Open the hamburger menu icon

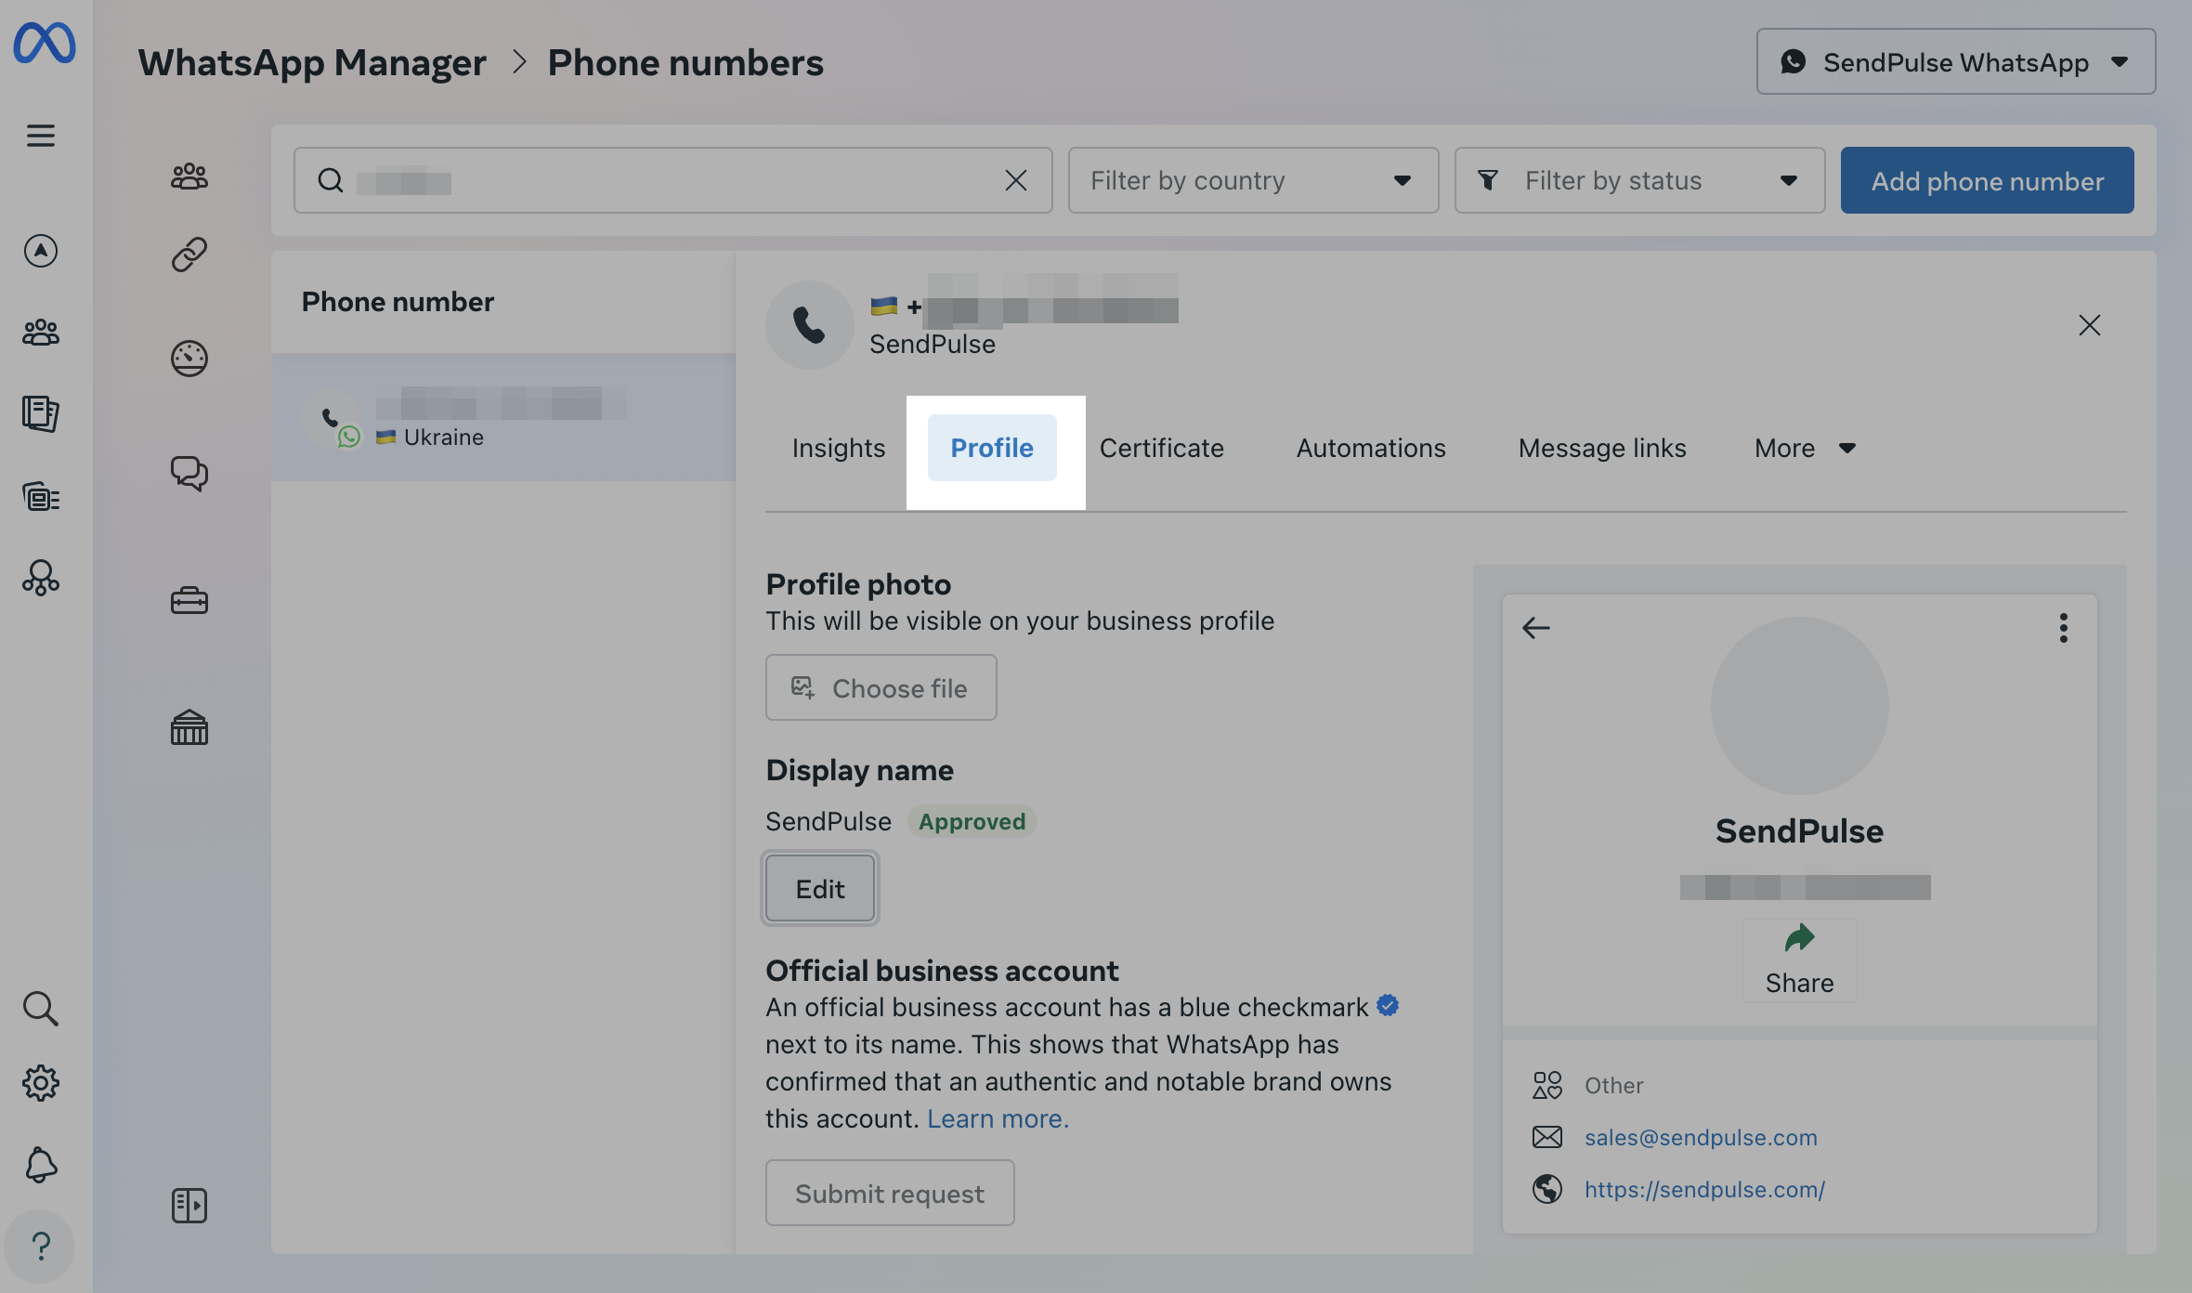coord(41,136)
